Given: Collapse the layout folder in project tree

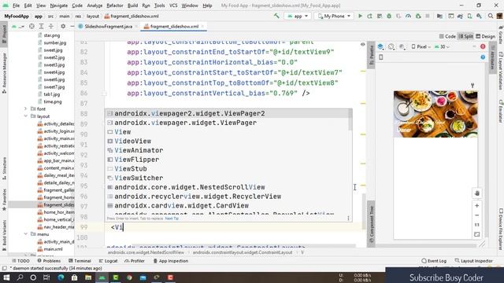Looking at the screenshot, I should pyautogui.click(x=26, y=116).
